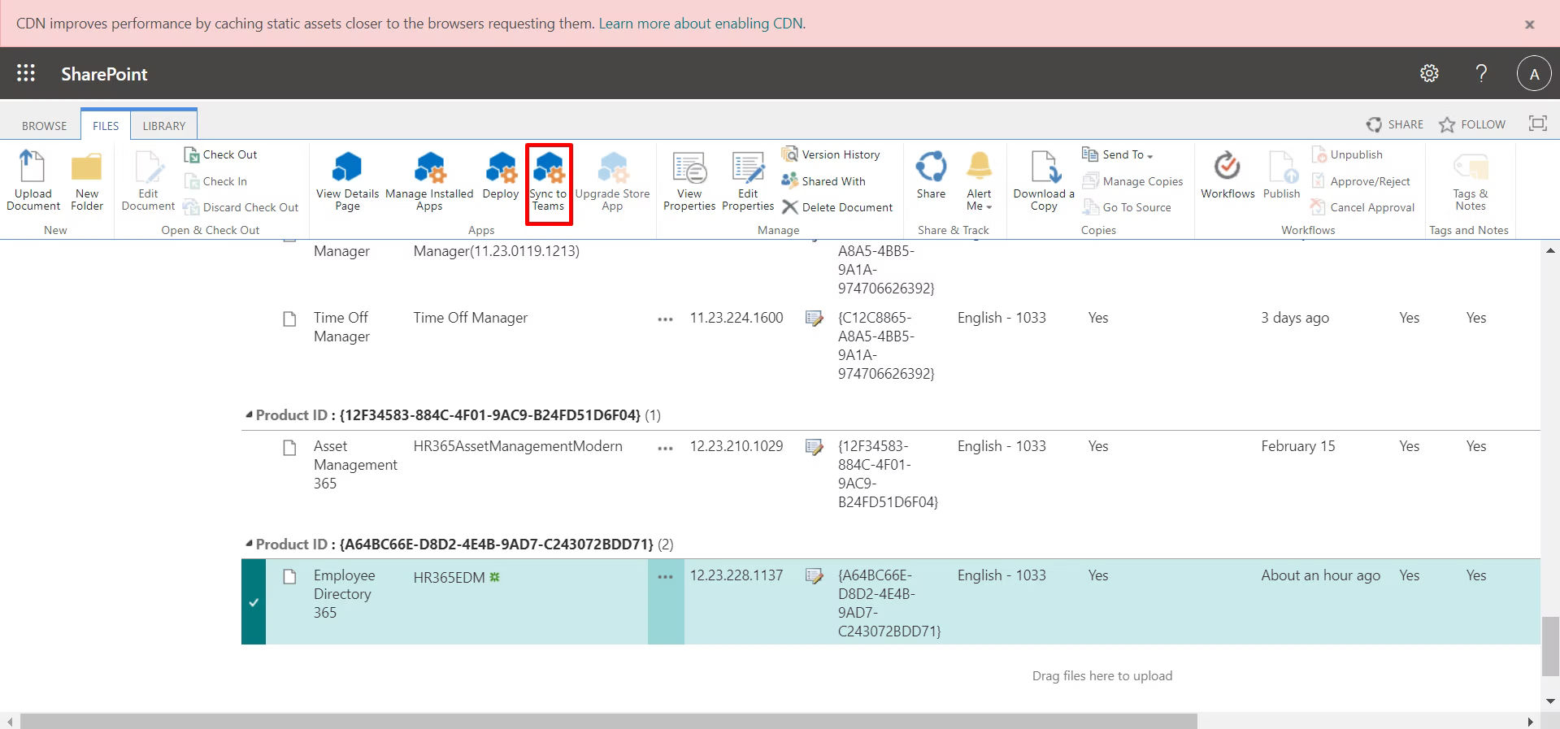Click Delete Document
Image resolution: width=1560 pixels, height=729 pixels.
click(837, 207)
